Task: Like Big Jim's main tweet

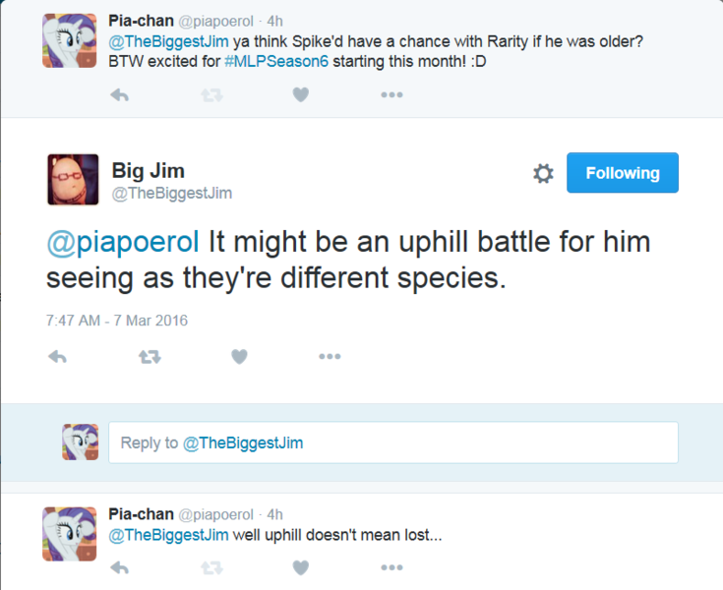Action: [239, 357]
